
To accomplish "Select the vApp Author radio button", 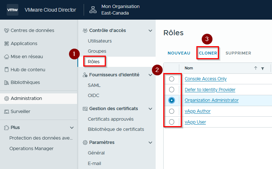I will pyautogui.click(x=172, y=111).
